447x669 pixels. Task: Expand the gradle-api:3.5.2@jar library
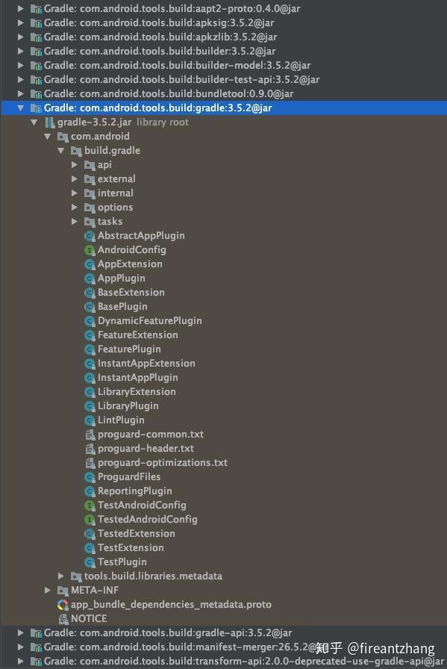coord(20,633)
